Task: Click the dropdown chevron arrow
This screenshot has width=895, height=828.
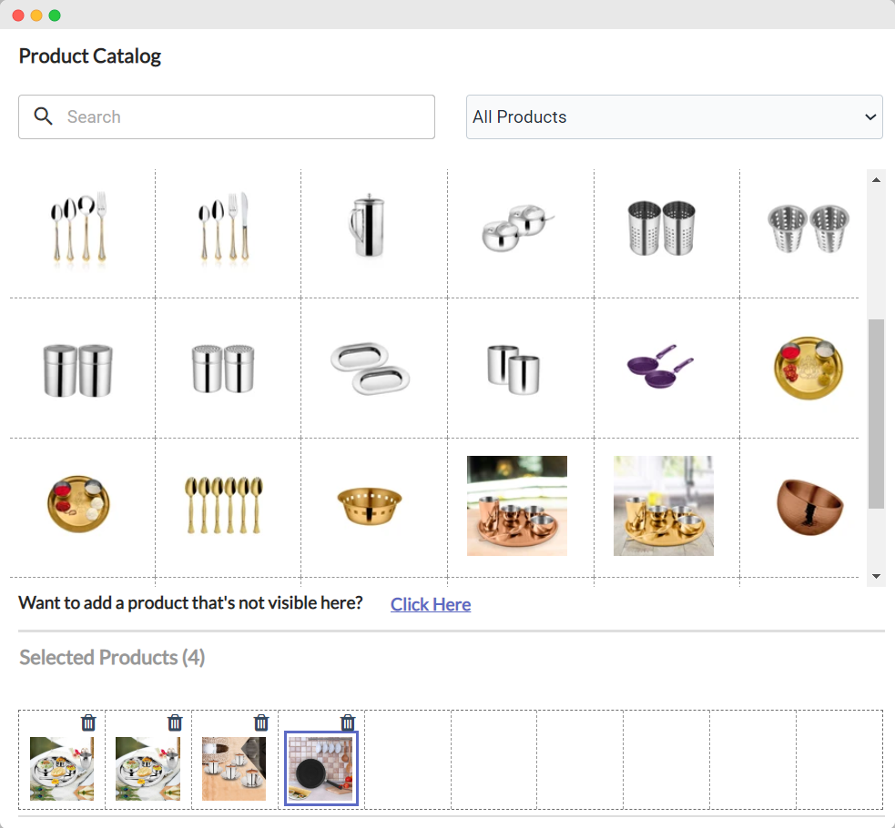Action: tap(870, 116)
